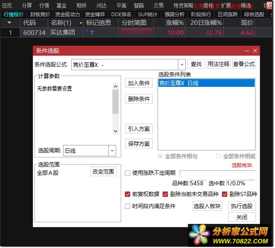The height and width of the screenshot is (248, 275).
Task: Click the 查看公式 button
Action: pos(244,64)
